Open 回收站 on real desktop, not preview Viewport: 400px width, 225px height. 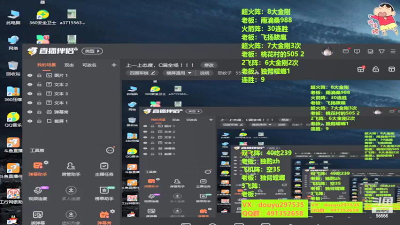[x=13, y=68]
